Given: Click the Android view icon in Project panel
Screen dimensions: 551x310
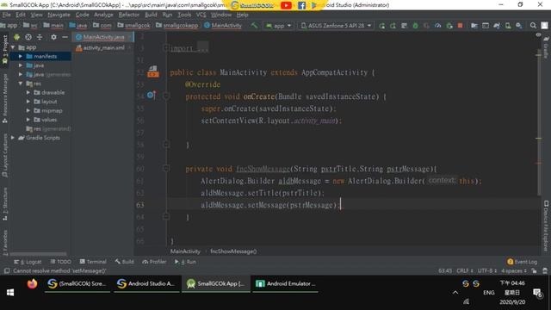Looking at the screenshot, I should click(x=16, y=37).
